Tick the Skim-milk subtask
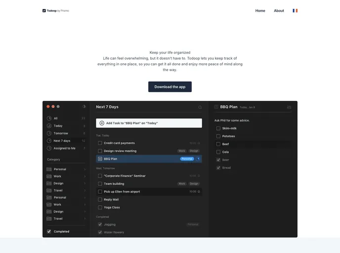 (218, 128)
